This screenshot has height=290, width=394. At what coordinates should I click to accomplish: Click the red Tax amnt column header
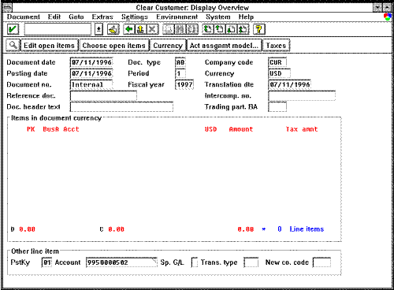click(302, 129)
